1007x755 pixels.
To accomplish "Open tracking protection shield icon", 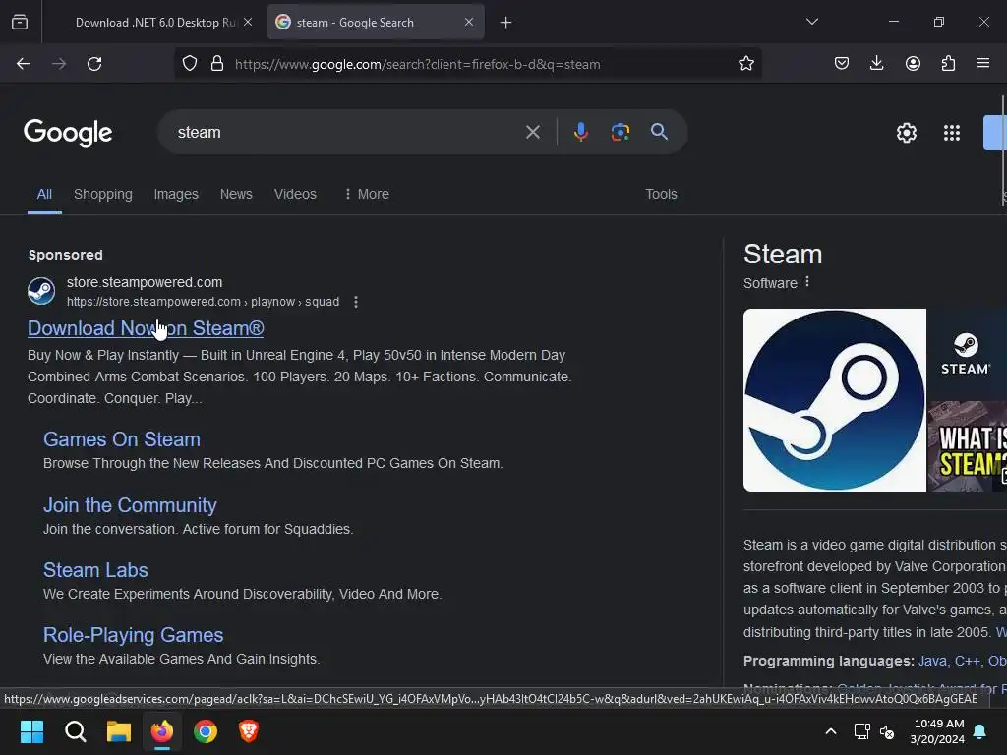I will (x=190, y=64).
